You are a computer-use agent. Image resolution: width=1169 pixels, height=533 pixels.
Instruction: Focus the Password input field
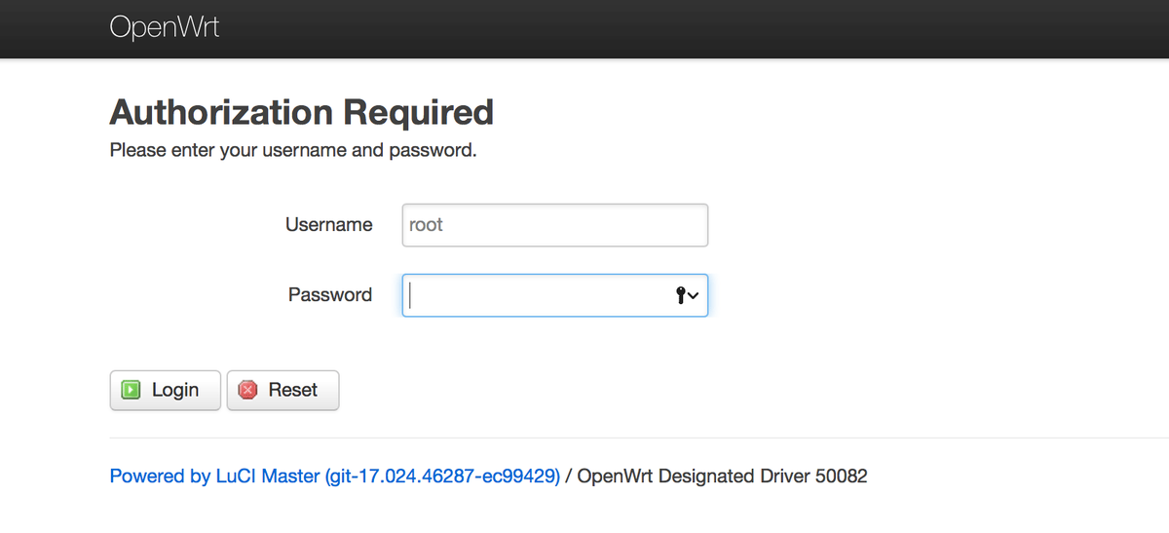555,295
